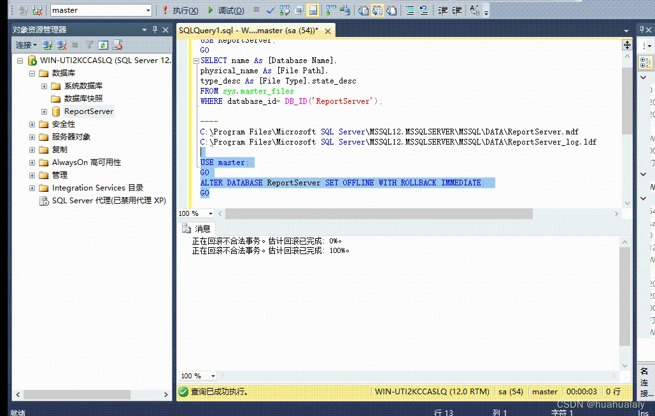The image size is (655, 416).
Task: Click the Object Explorer stop icon
Action: (x=75, y=45)
